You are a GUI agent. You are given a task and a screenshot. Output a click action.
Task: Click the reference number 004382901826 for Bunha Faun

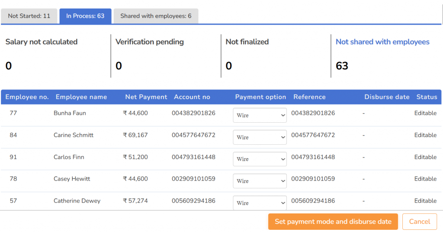pos(313,113)
